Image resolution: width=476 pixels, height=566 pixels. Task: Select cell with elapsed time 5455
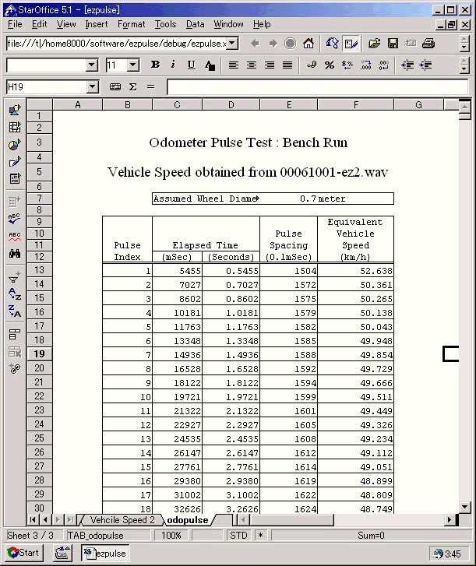click(177, 271)
